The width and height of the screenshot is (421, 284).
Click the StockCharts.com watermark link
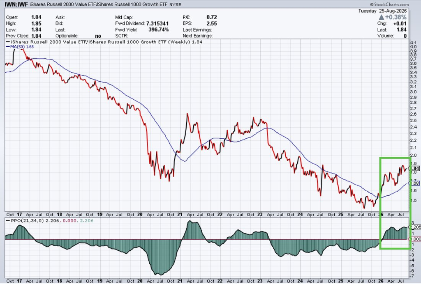pos(389,4)
